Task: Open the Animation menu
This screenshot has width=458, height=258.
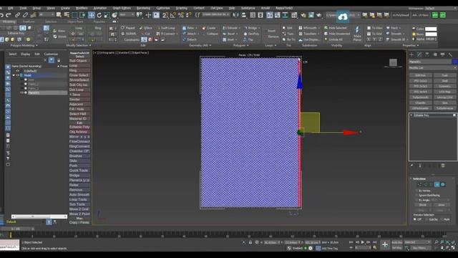Action: point(100,8)
